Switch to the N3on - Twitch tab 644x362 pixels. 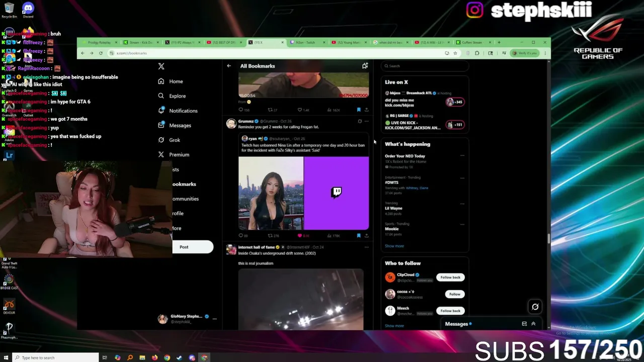[x=307, y=42]
